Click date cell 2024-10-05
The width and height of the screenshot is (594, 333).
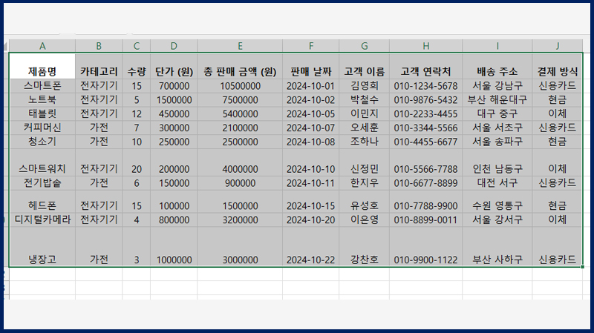click(x=310, y=114)
